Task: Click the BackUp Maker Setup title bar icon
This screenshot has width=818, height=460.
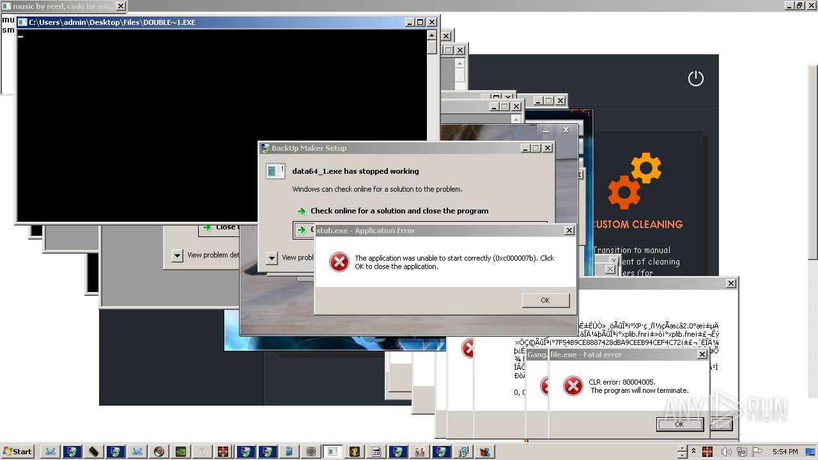Action: [x=265, y=148]
